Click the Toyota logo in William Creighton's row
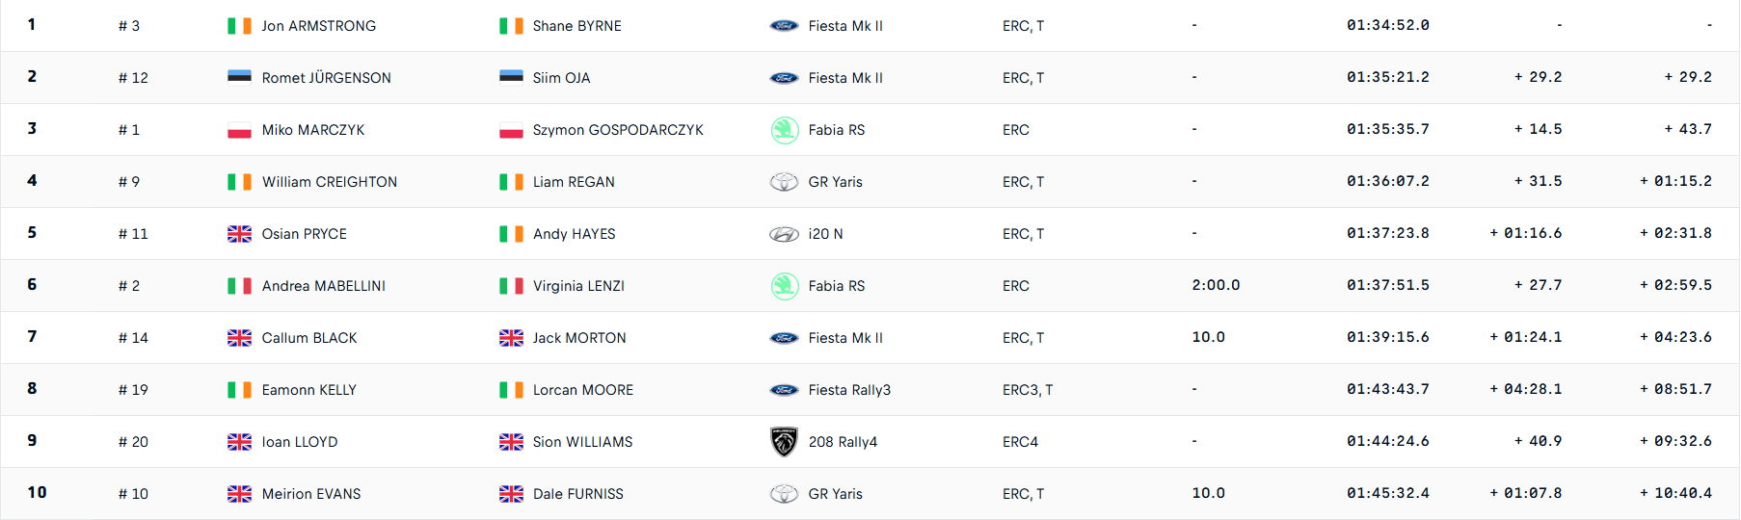The image size is (1741, 520). (x=784, y=182)
